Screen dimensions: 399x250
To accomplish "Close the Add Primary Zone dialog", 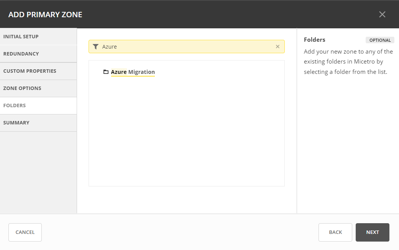I will coord(382,15).
